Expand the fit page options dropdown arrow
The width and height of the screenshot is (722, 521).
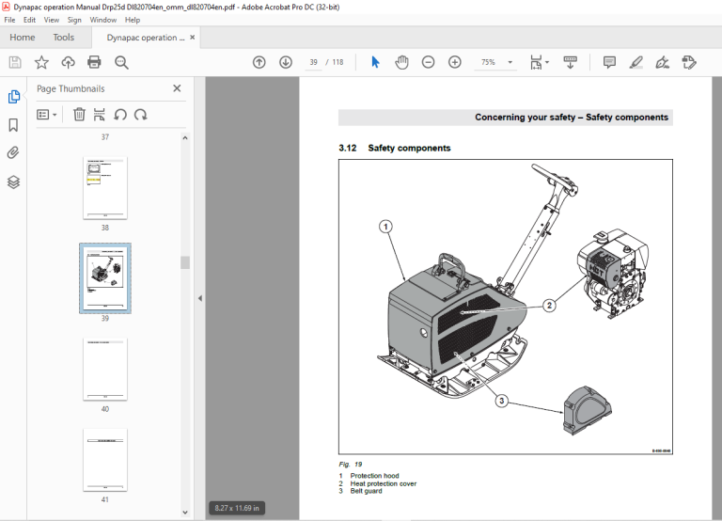[x=547, y=62]
